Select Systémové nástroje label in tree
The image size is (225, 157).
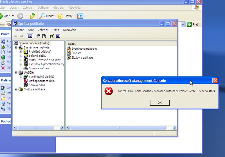[37, 47]
